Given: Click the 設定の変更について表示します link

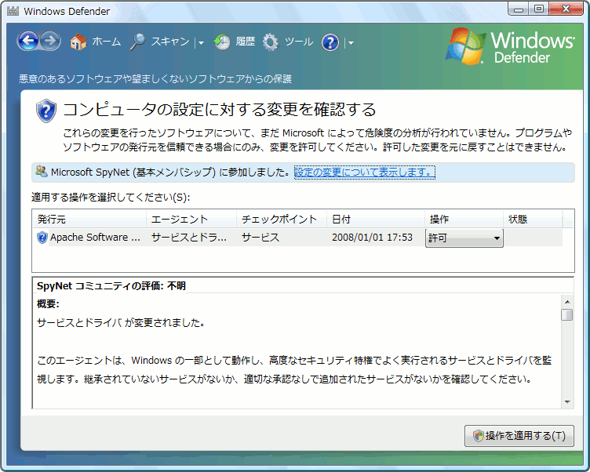Looking at the screenshot, I should click(x=364, y=172).
